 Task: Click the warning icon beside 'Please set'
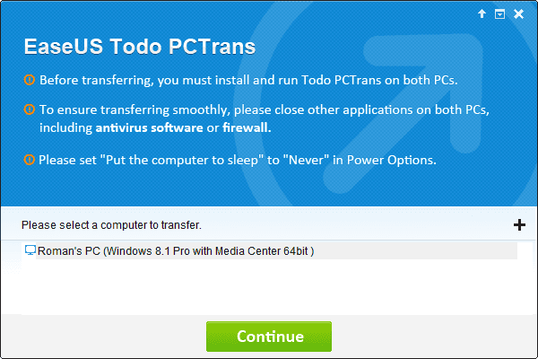[x=30, y=160]
